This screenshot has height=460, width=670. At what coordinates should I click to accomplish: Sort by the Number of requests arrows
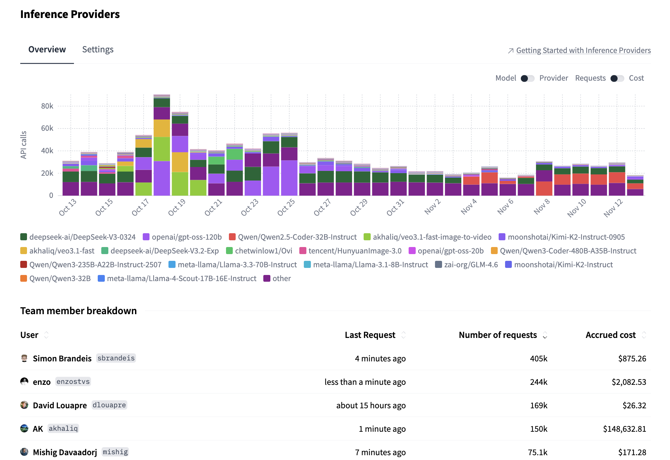coord(545,335)
